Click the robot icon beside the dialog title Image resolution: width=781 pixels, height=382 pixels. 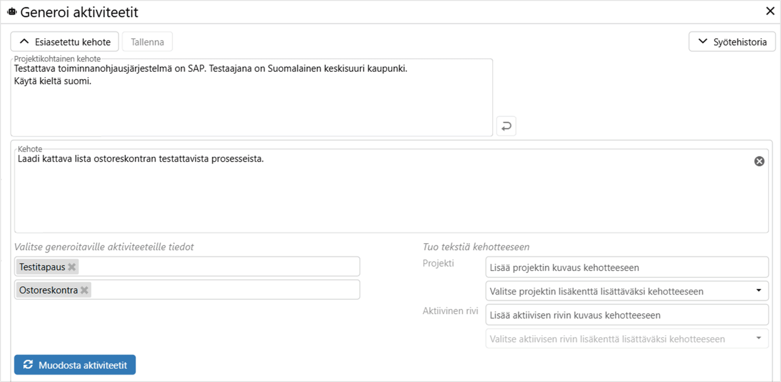(x=12, y=12)
